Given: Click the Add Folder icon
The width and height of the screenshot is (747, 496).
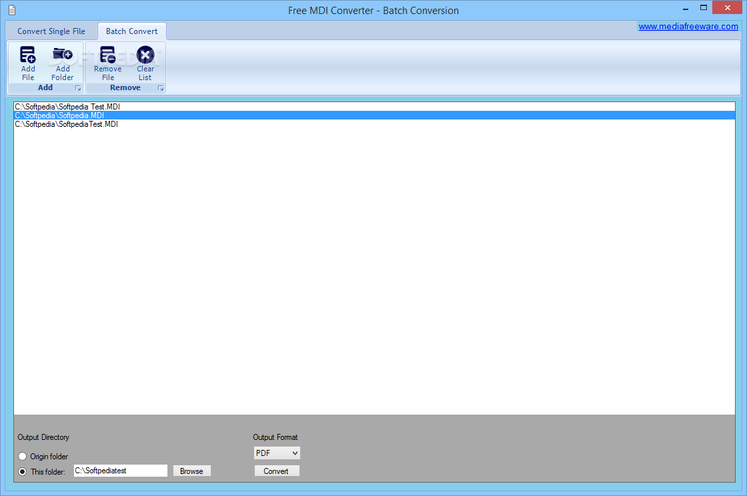Looking at the screenshot, I should point(63,54).
